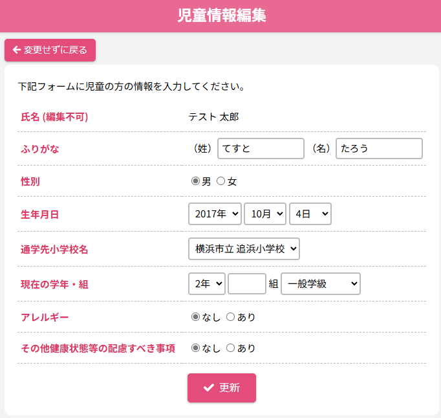Click the 変更せずに戻る button

pyautogui.click(x=50, y=50)
